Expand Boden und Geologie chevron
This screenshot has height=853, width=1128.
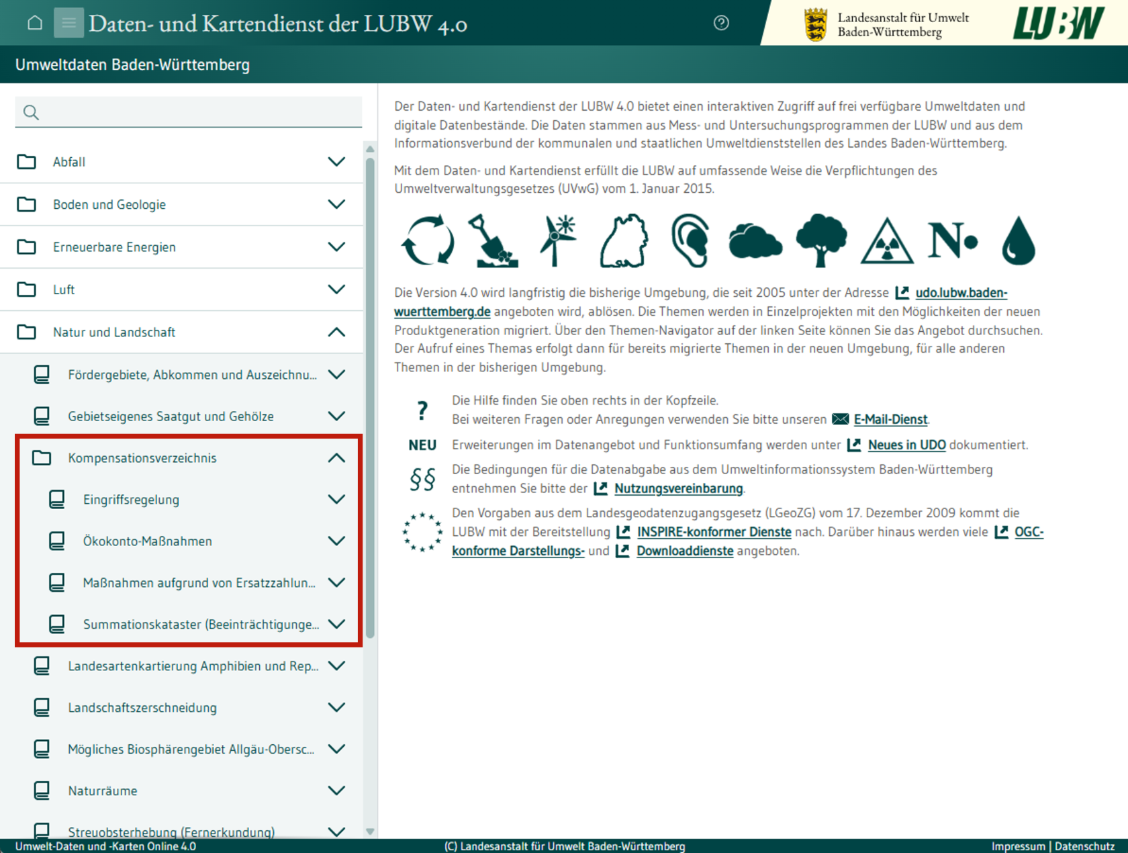[x=336, y=204]
